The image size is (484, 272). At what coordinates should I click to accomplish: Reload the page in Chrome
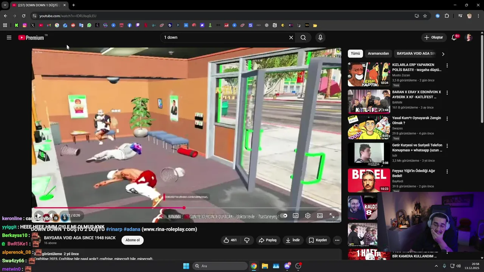click(23, 16)
